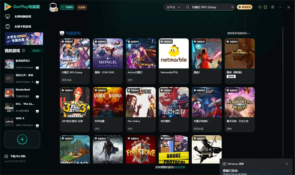Open the Action对魔忍 game card
The image size is (295, 175).
pos(141,61)
